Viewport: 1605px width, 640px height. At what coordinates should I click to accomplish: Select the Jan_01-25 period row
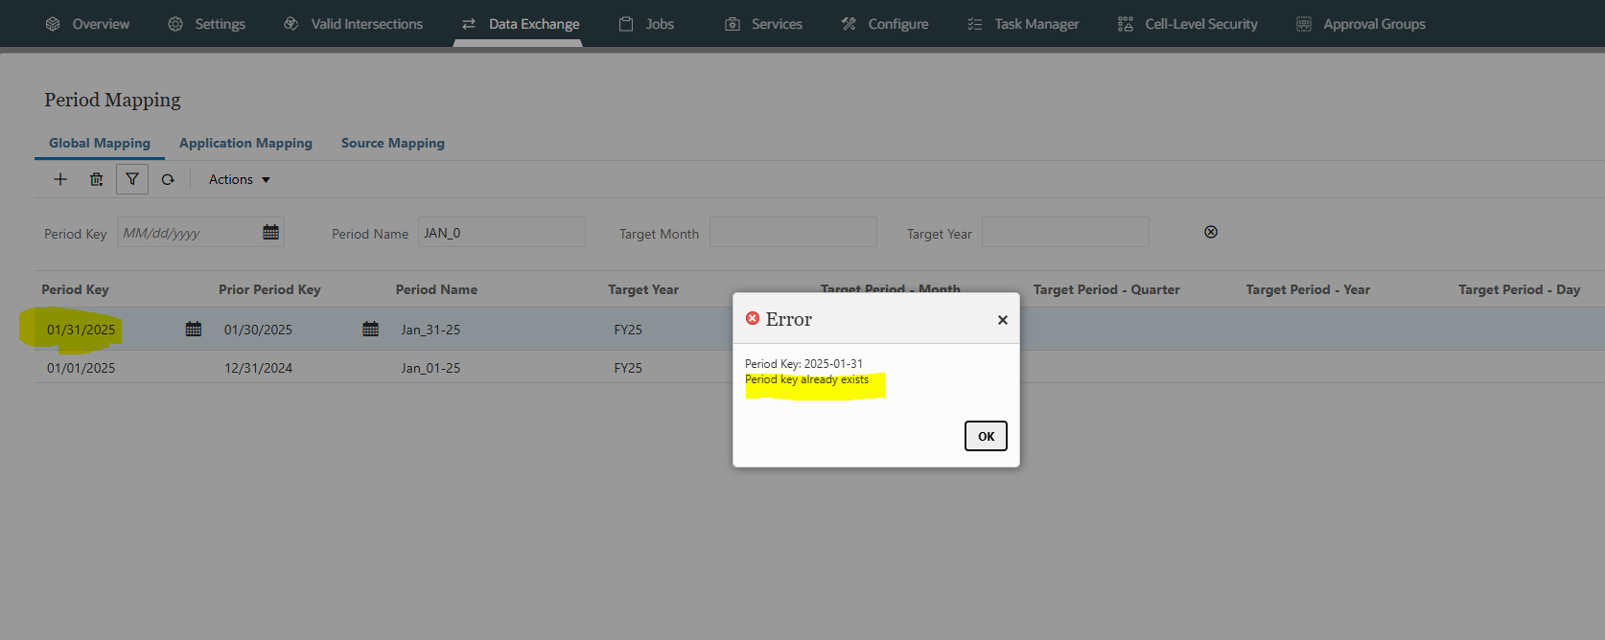(x=430, y=368)
